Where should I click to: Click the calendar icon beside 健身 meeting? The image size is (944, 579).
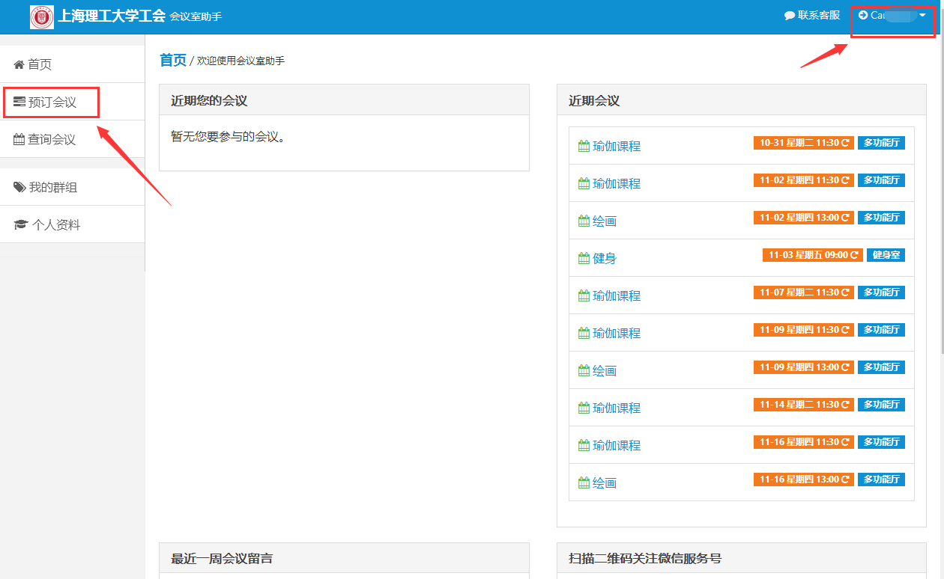point(584,259)
